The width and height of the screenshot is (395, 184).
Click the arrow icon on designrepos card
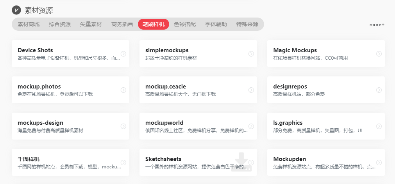click(x=379, y=90)
